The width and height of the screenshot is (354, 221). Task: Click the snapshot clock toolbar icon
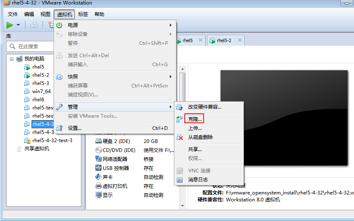coord(51,25)
